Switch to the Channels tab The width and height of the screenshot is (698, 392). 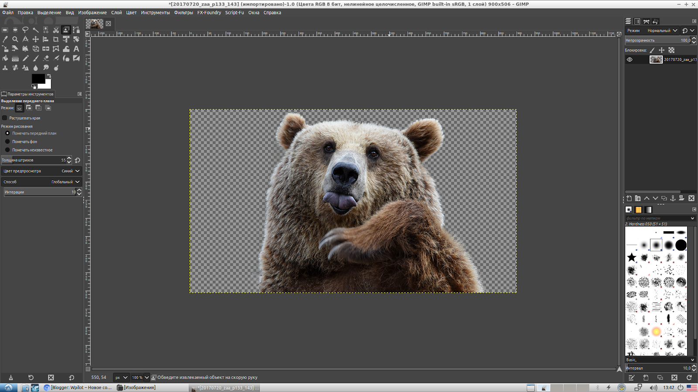click(x=637, y=21)
